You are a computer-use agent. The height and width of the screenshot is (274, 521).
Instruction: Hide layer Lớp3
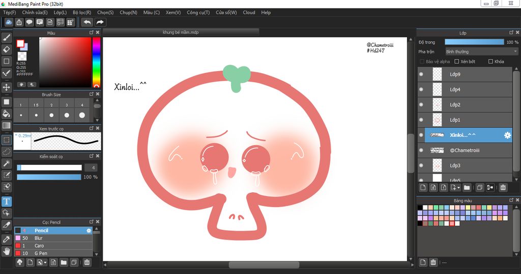coord(421,165)
